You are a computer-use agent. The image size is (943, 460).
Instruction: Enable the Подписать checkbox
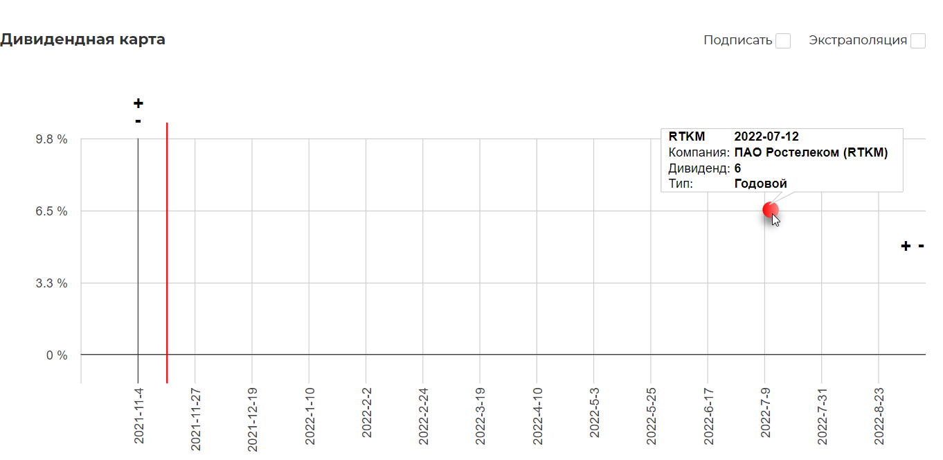click(x=783, y=41)
